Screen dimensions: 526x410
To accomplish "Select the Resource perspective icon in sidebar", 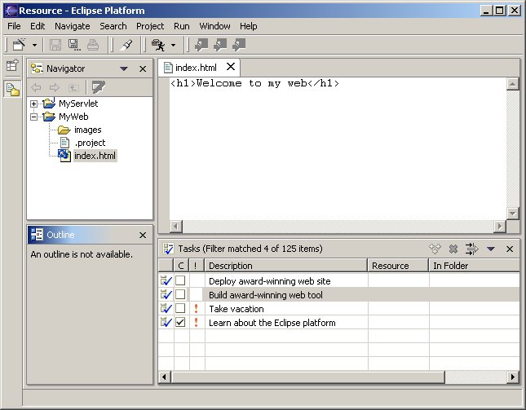I will pyautogui.click(x=12, y=89).
